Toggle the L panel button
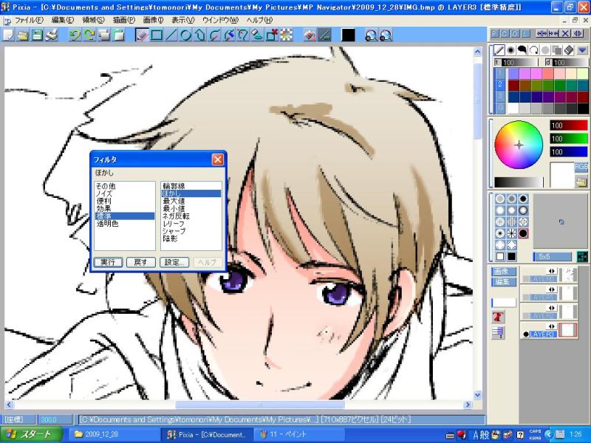 pos(525,33)
